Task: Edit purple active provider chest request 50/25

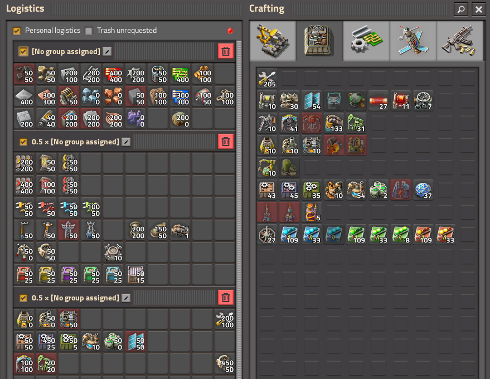Action: tap(69, 275)
